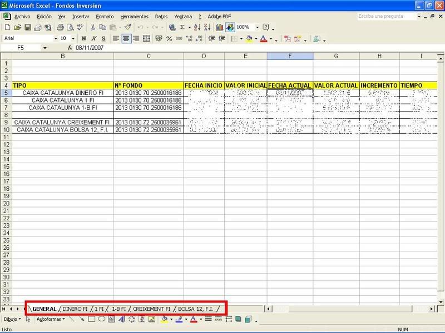445x333 pixels.
Task: Apply thousands separator style
Action: pos(179,38)
